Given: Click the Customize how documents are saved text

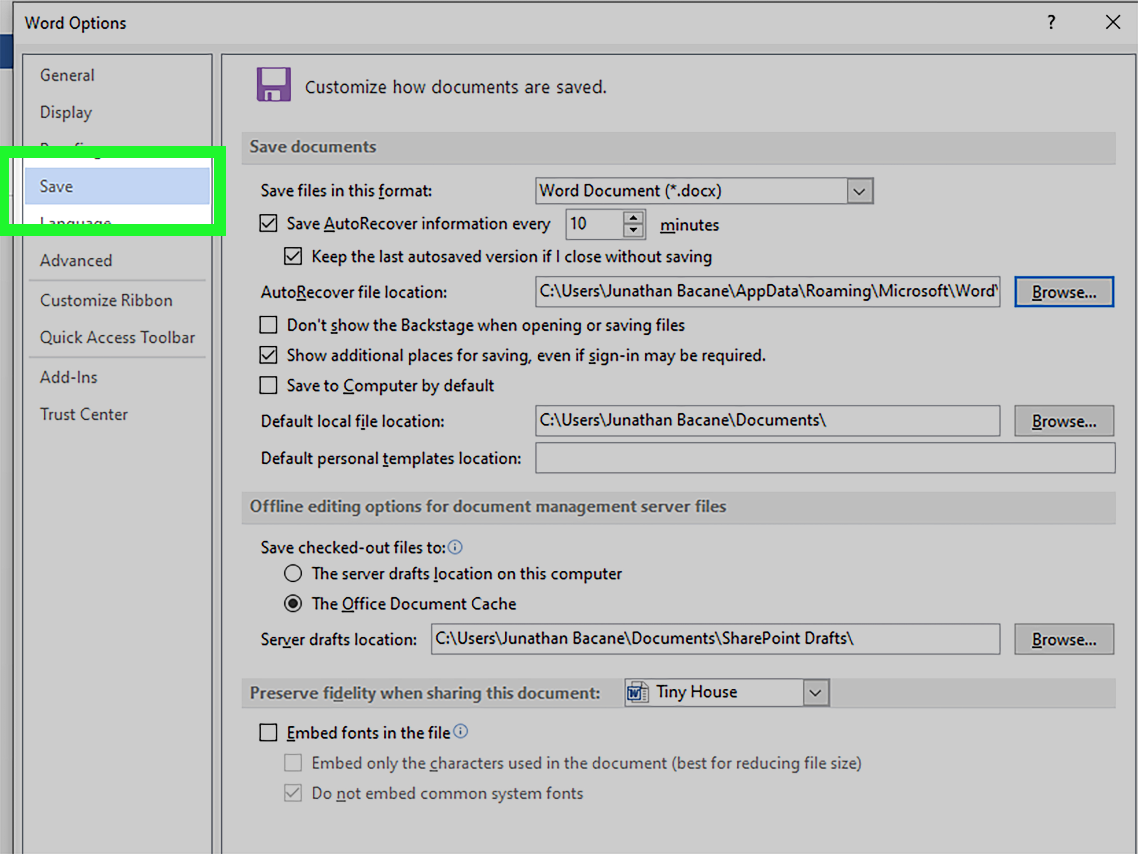Looking at the screenshot, I should (x=456, y=87).
